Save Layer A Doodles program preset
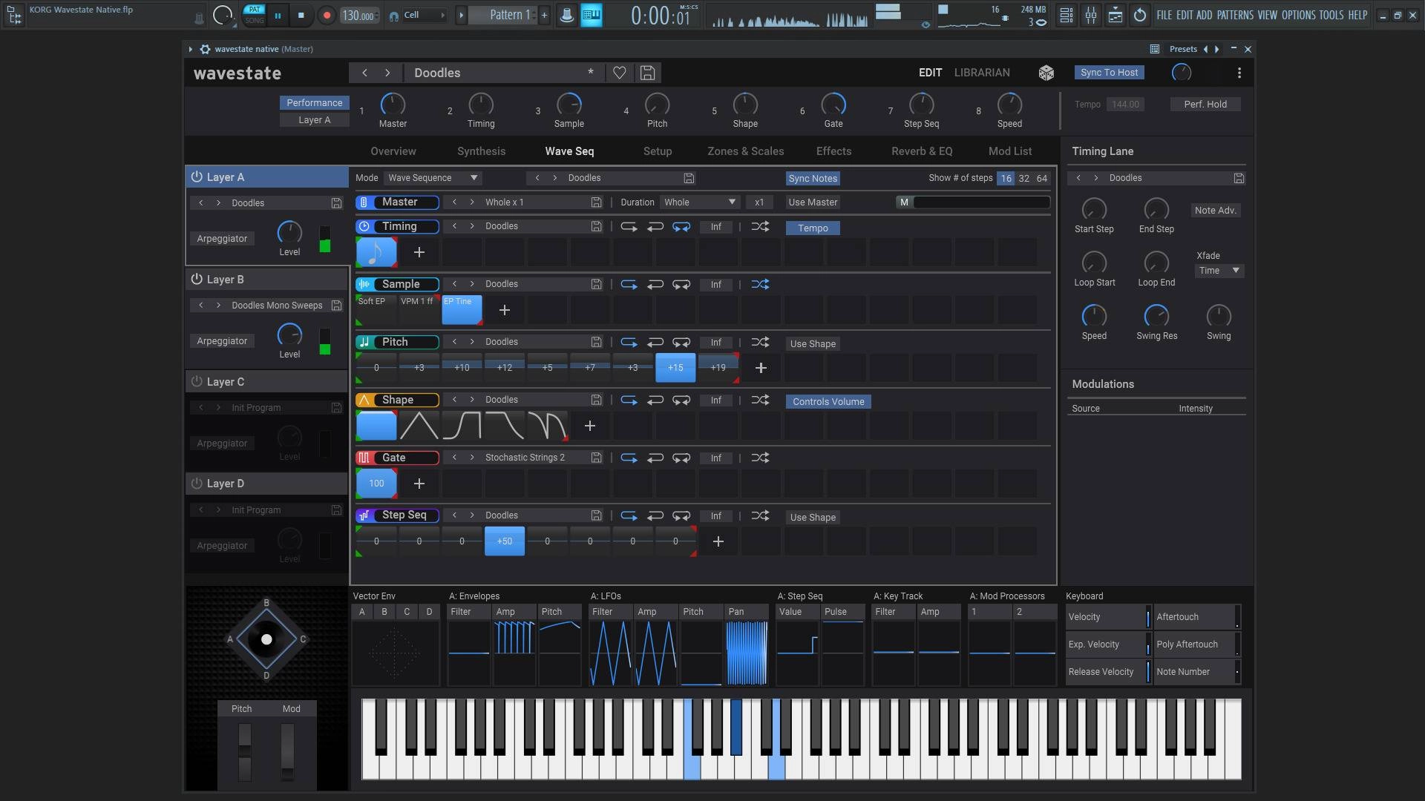 336,202
